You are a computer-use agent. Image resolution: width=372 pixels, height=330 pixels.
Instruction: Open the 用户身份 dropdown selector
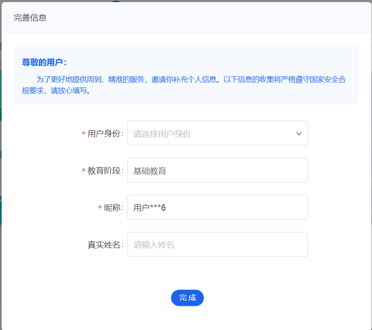(217, 133)
